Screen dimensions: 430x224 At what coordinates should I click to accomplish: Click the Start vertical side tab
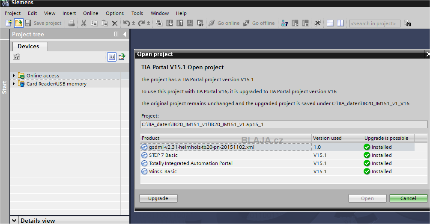(x=4, y=87)
